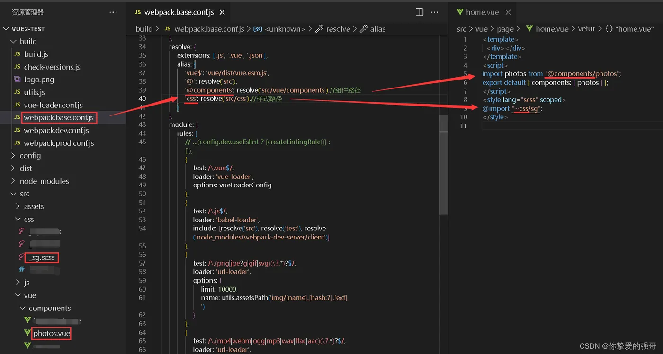The height and width of the screenshot is (354, 663).
Task: Select the webpack.base.conf.js editor tab
Action: pos(179,12)
